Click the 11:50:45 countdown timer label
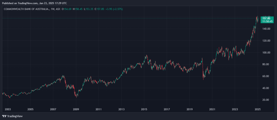Viewport: 277px width, 120px height. pyautogui.click(x=266, y=21)
